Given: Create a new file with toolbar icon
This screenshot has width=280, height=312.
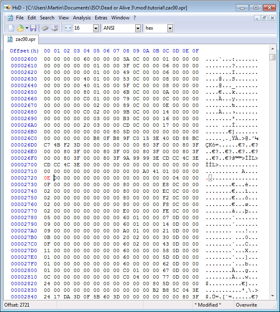Looking at the screenshot, I should coord(11,28).
